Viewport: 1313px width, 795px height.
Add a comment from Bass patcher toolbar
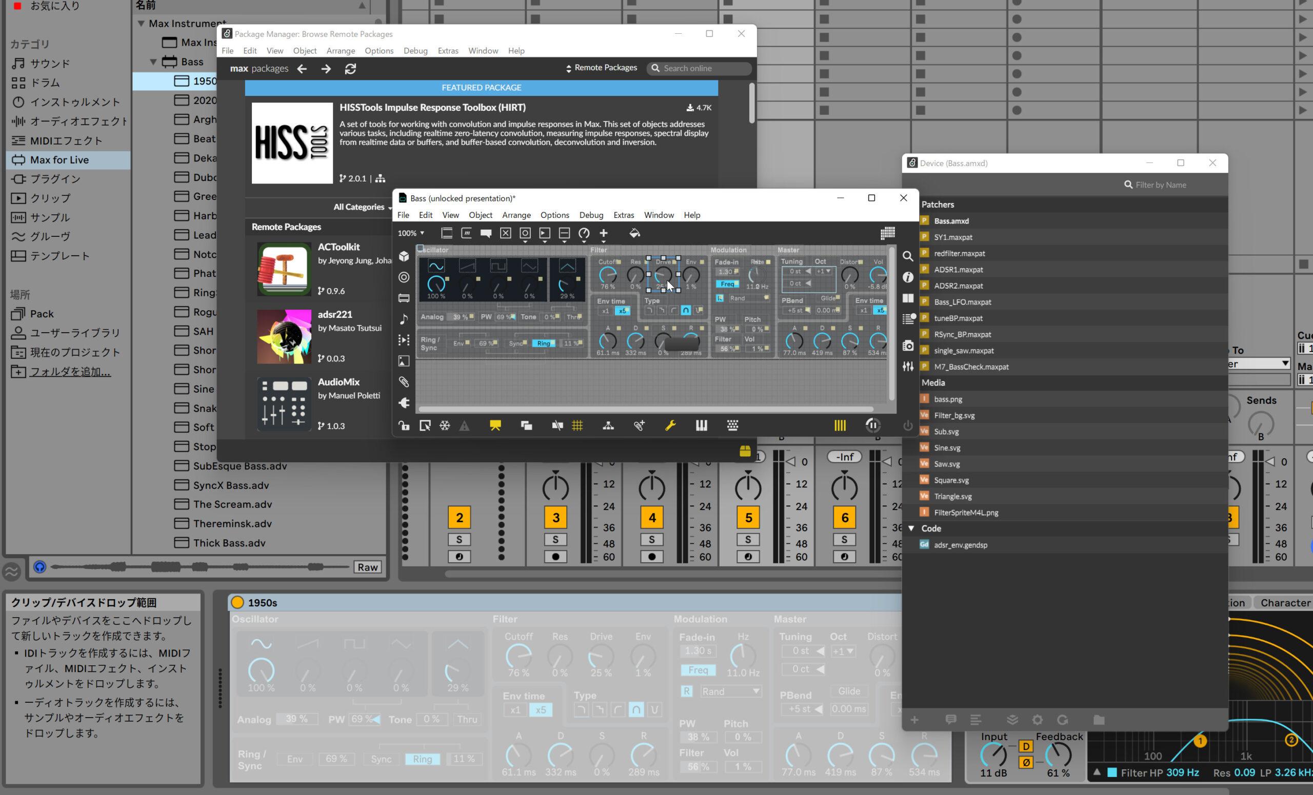(x=485, y=233)
